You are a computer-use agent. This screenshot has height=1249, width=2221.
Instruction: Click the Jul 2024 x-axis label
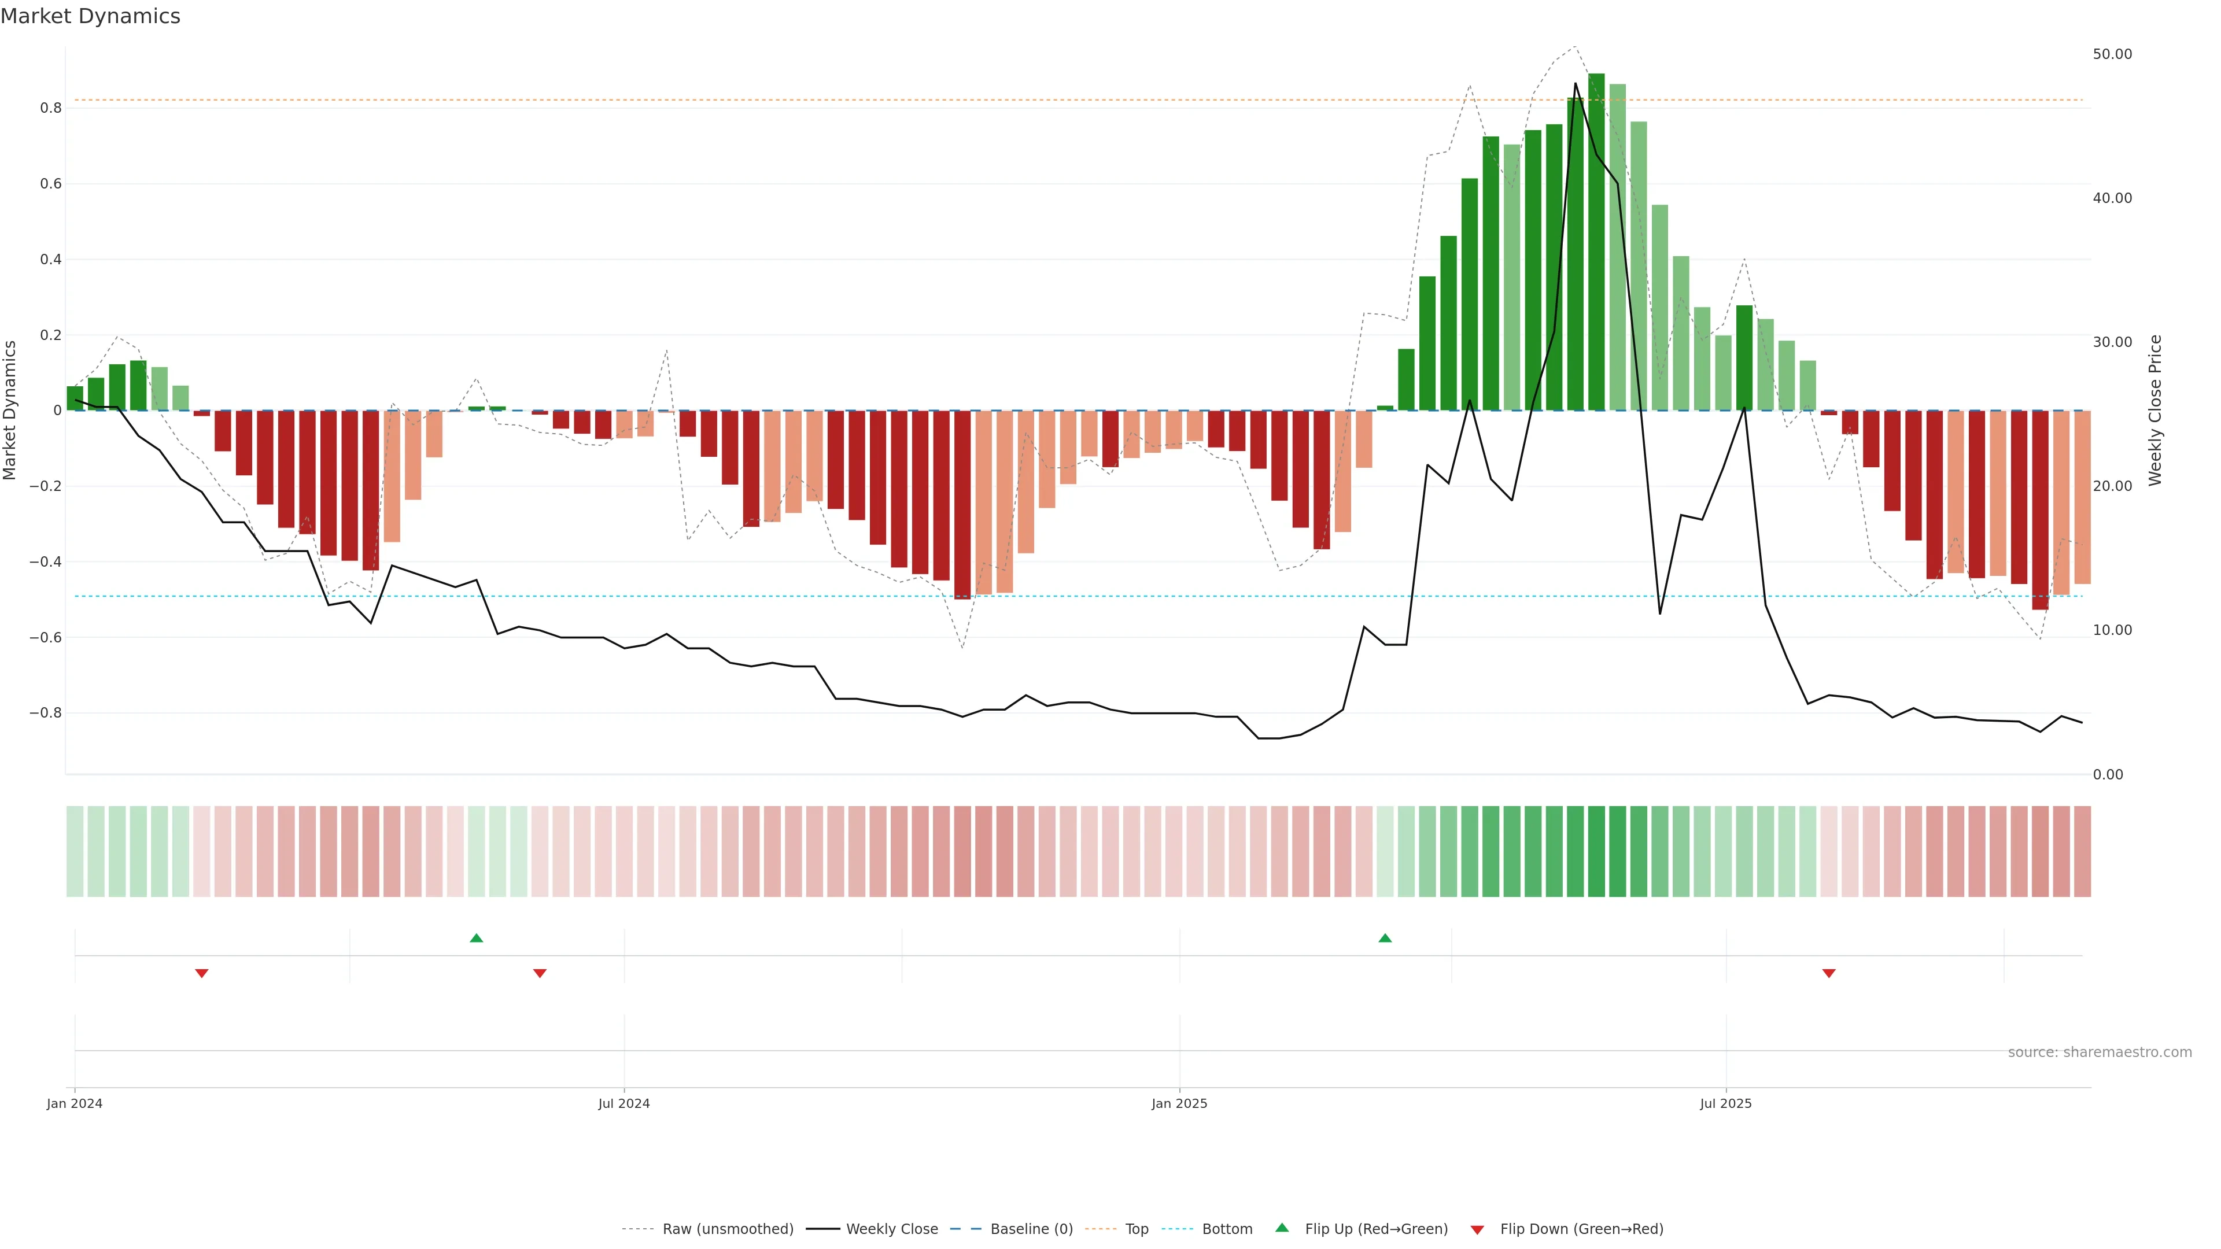tap(623, 1103)
